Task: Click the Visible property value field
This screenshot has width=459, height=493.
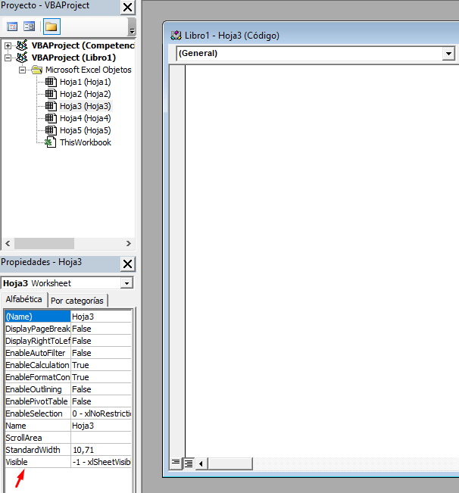Action: coord(101,462)
